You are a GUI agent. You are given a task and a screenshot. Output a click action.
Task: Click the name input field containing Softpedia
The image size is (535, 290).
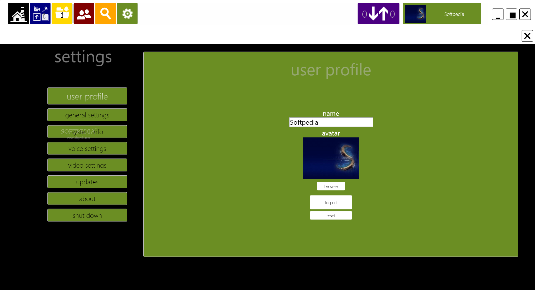coord(331,122)
